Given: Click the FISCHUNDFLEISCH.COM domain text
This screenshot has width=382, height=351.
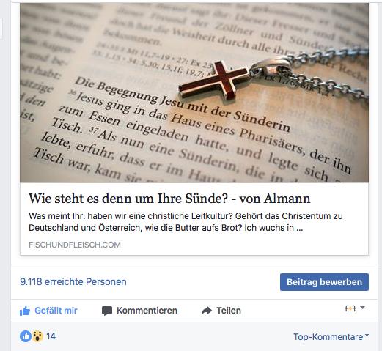Looking at the screenshot, I should [x=75, y=245].
